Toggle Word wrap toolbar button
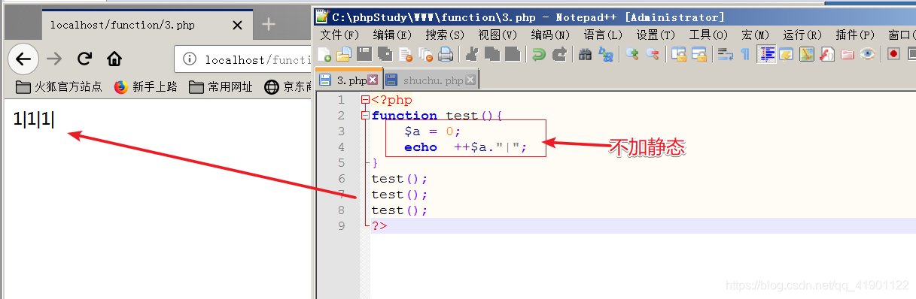The image size is (916, 299). [725, 54]
